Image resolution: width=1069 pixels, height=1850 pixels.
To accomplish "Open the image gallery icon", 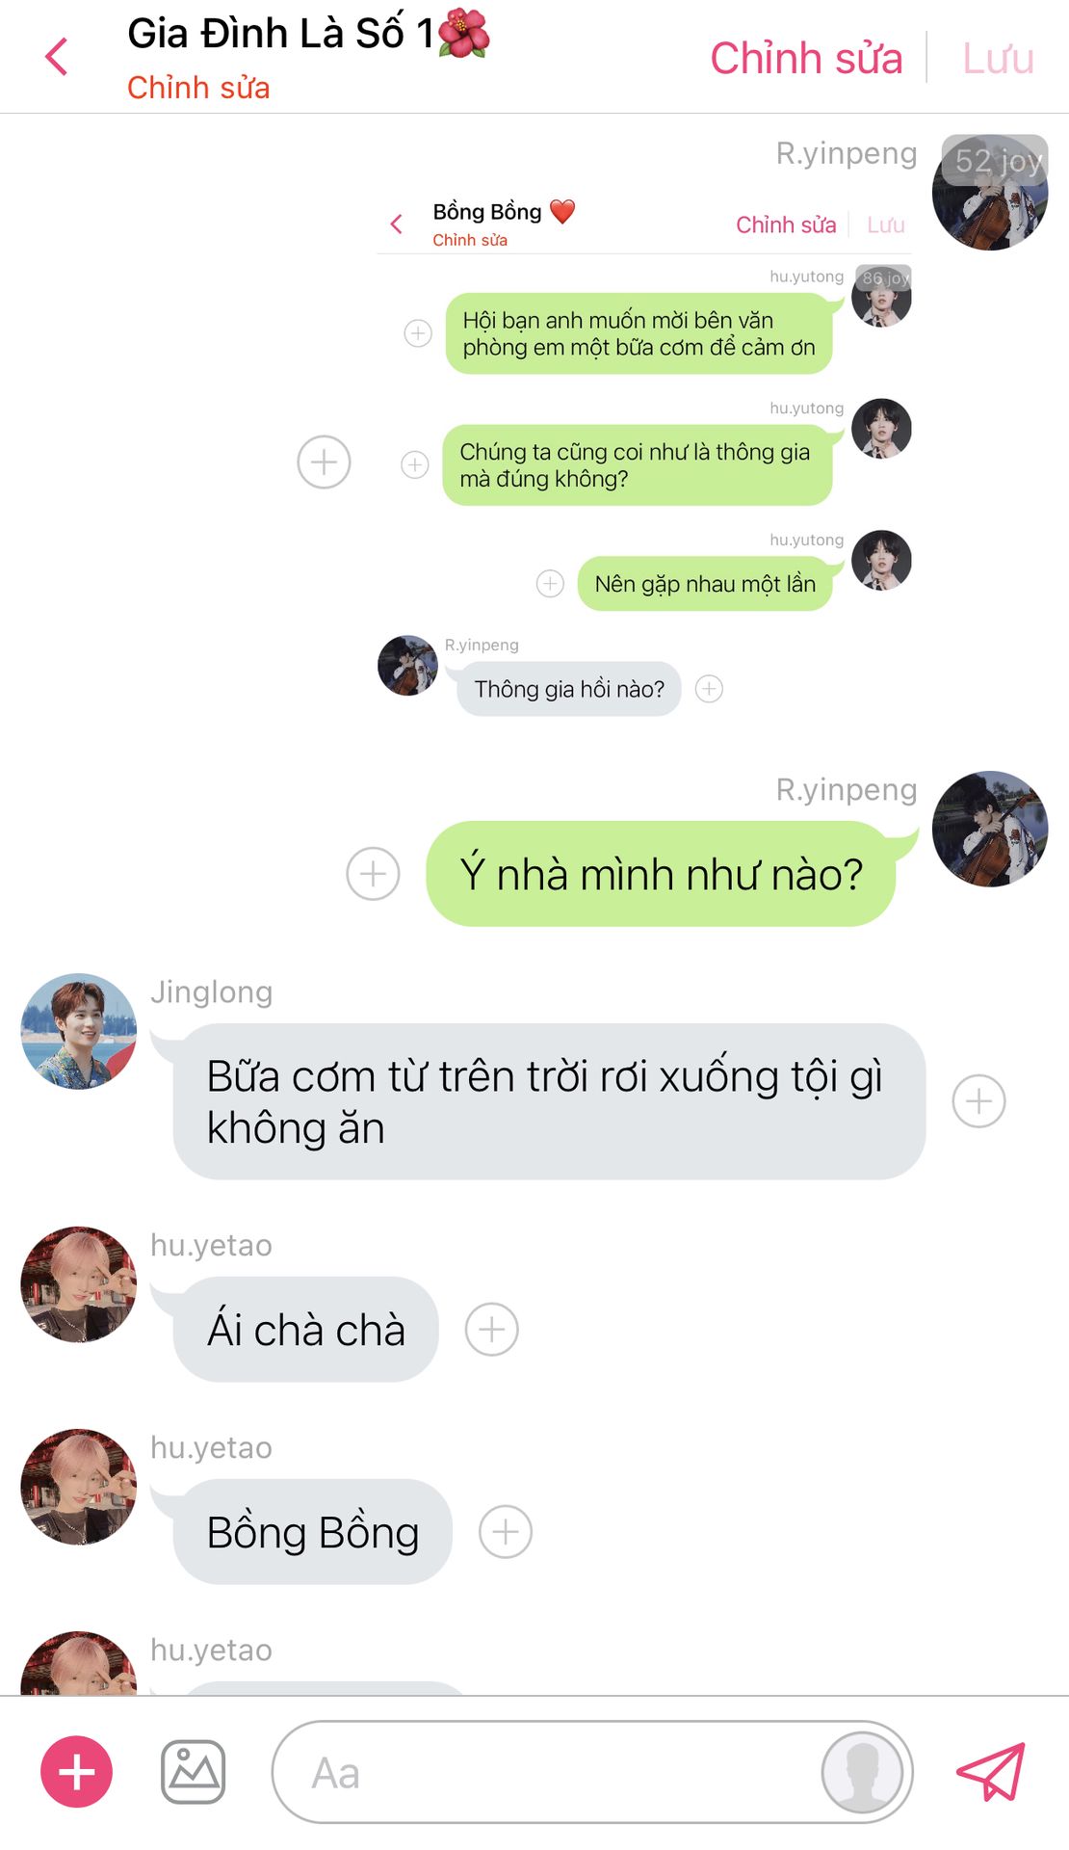I will [193, 1772].
